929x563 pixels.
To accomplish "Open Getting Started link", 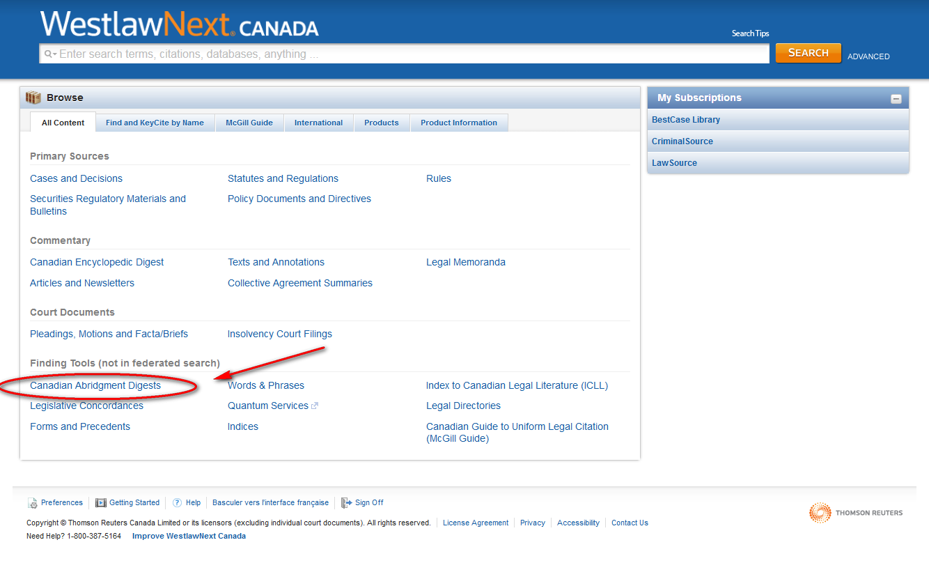I will (x=134, y=502).
